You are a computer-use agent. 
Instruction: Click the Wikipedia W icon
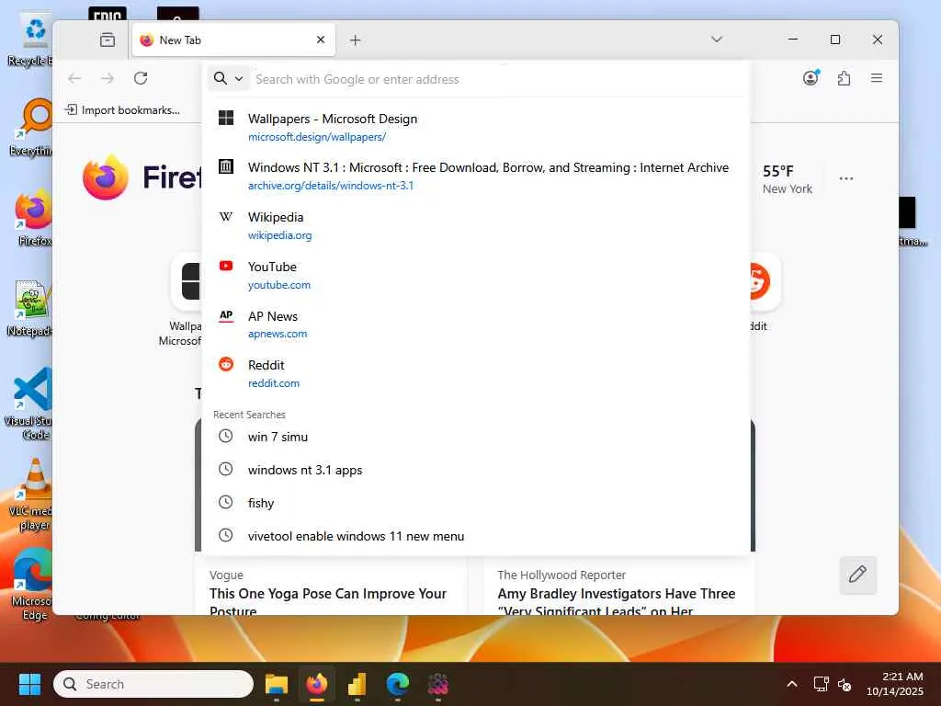coord(226,216)
